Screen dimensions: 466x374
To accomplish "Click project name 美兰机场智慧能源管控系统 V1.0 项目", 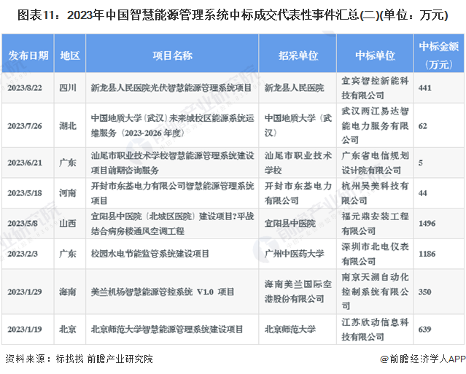I will point(163,292).
